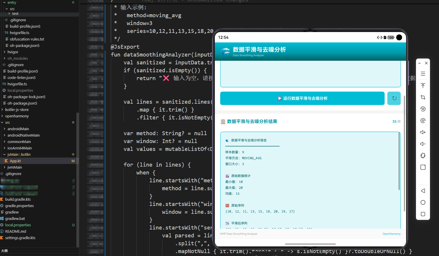Screen dimensions: 439x256
Task: Click the original series values line
Action: click(x=260, y=211)
